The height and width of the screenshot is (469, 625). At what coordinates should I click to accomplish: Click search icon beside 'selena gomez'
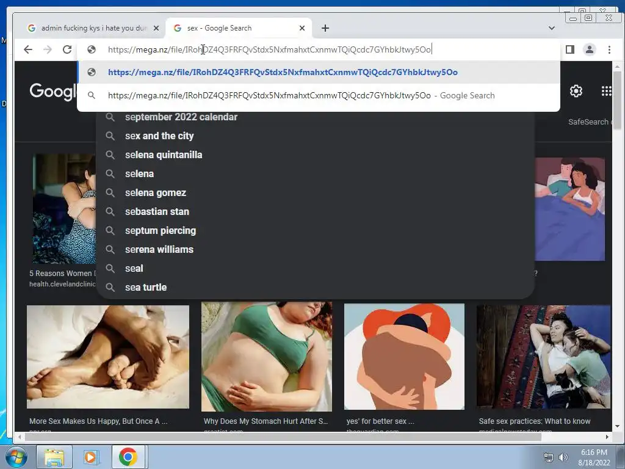pos(110,192)
